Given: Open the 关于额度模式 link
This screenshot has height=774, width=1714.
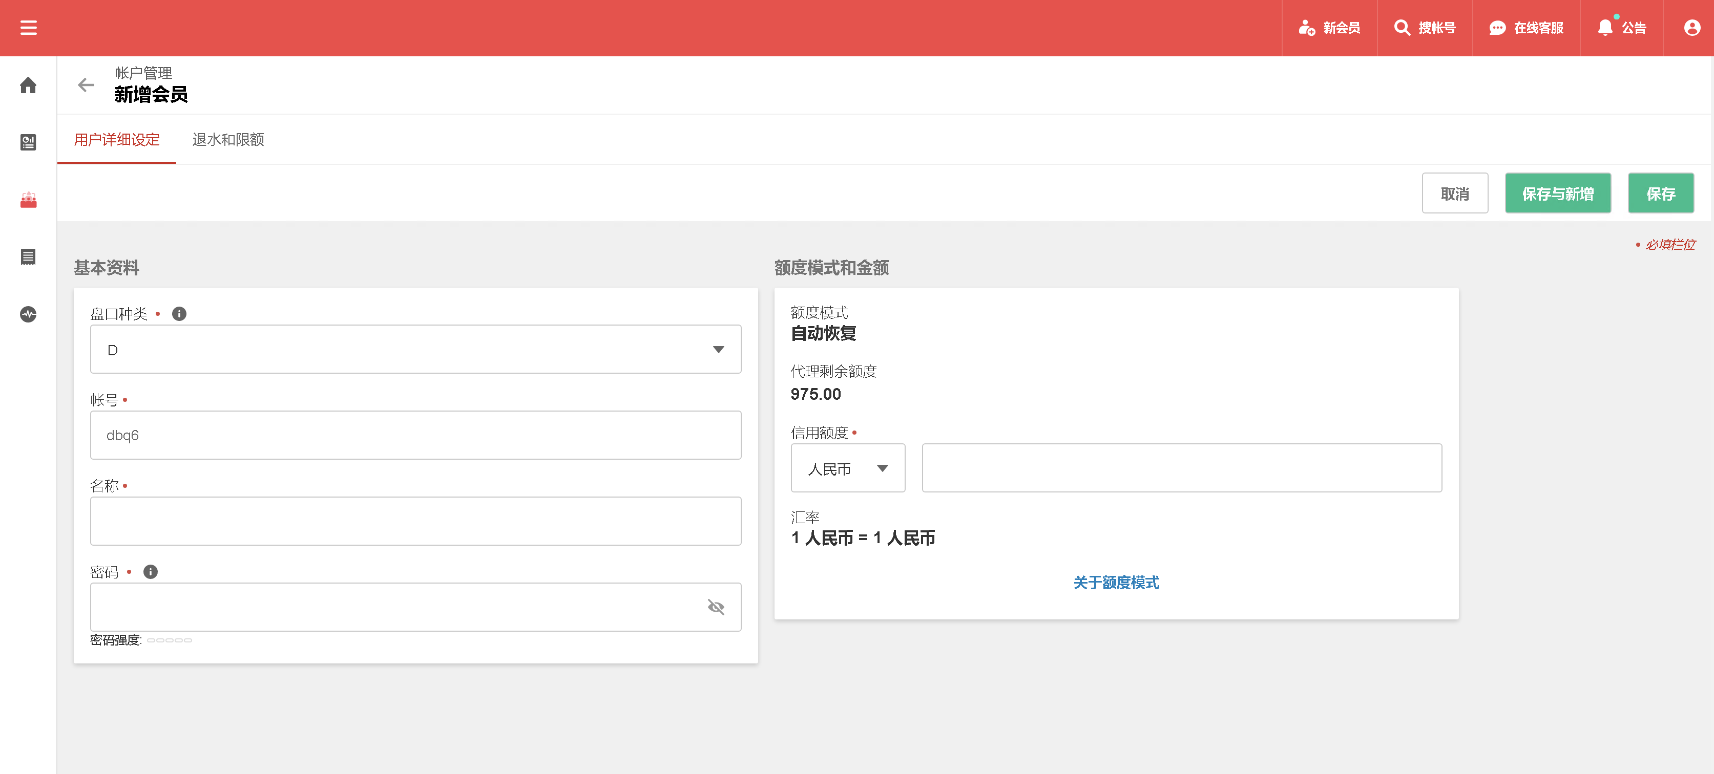Looking at the screenshot, I should click(1116, 583).
